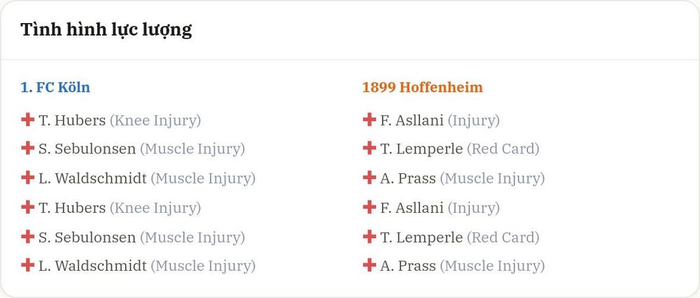Viewport: 700px width, 298px height.
Task: Select red cross icon next to first L. Waldschmidt
Action: tap(28, 177)
